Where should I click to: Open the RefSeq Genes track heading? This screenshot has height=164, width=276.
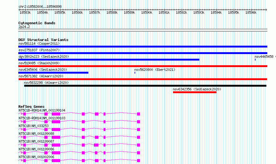(x=32, y=107)
